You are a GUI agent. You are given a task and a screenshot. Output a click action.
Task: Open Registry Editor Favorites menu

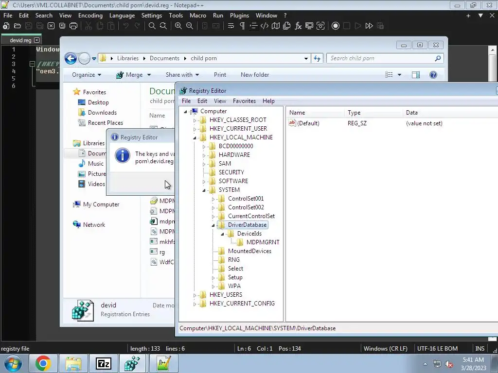point(244,101)
